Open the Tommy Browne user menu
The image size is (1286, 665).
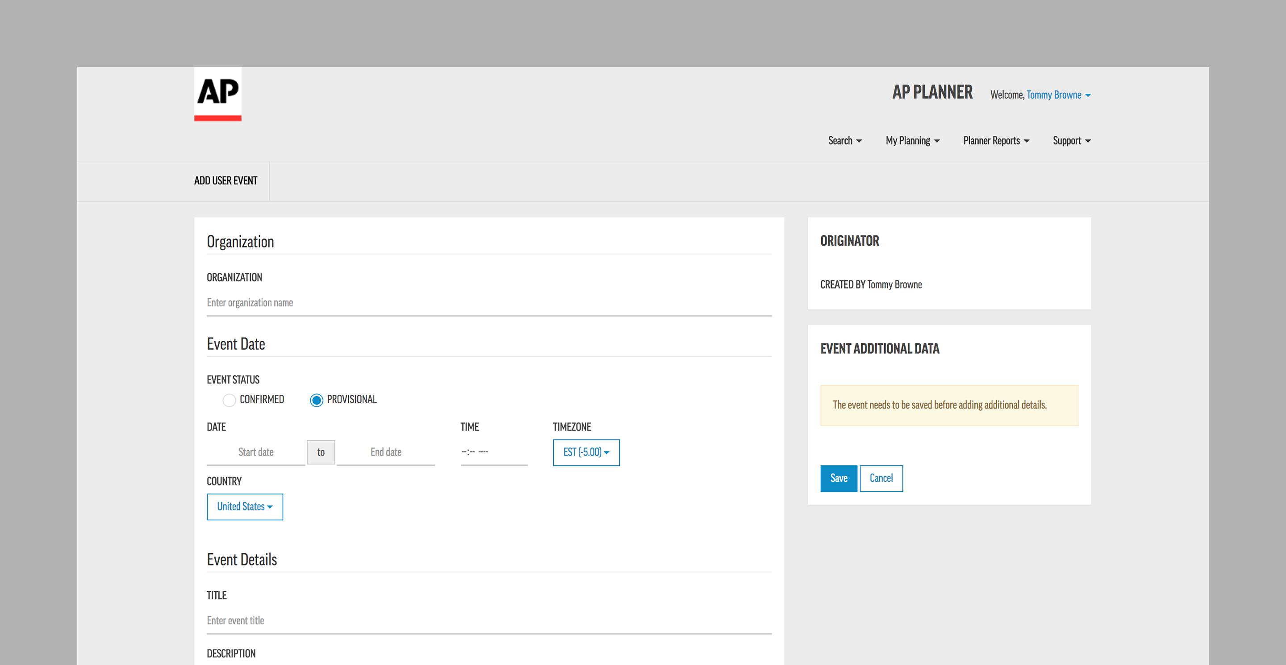(x=1058, y=95)
